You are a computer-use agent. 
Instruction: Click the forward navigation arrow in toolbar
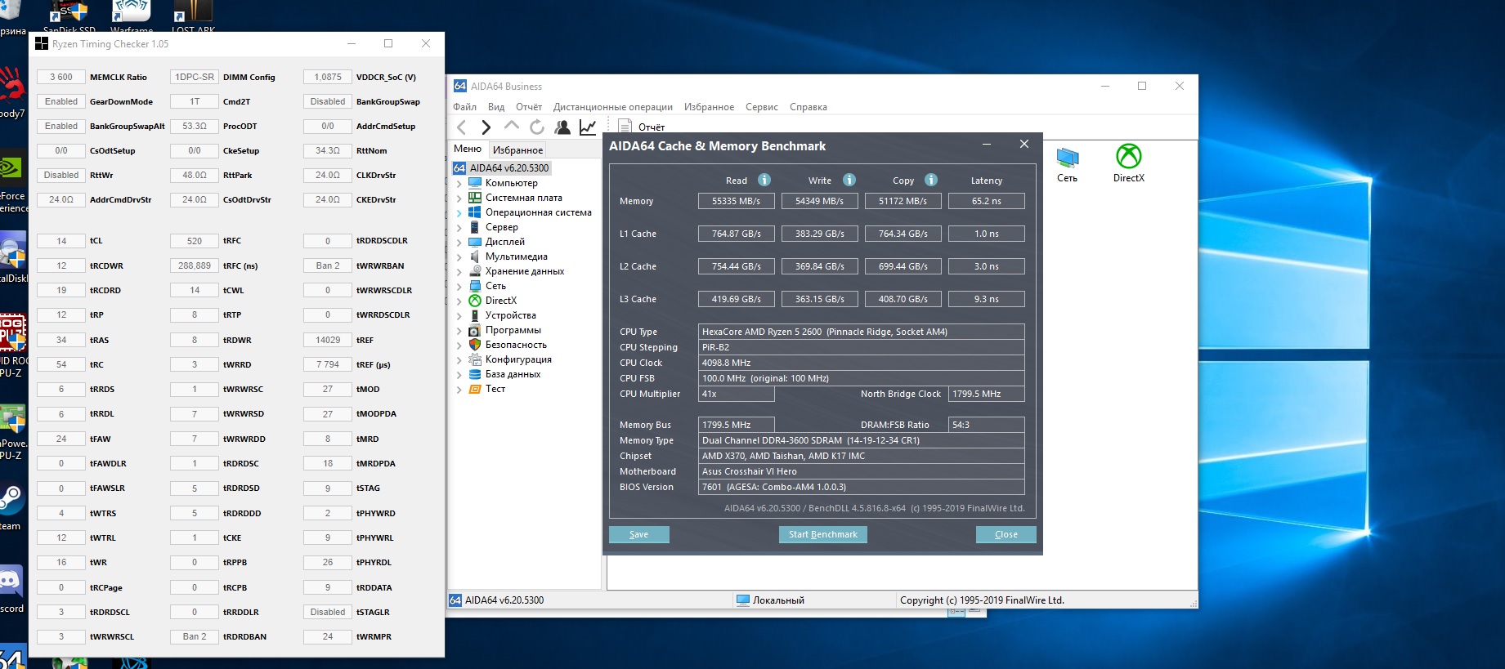(x=486, y=127)
